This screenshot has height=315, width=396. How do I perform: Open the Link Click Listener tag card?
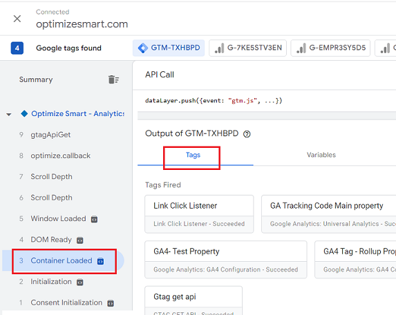tap(199, 214)
